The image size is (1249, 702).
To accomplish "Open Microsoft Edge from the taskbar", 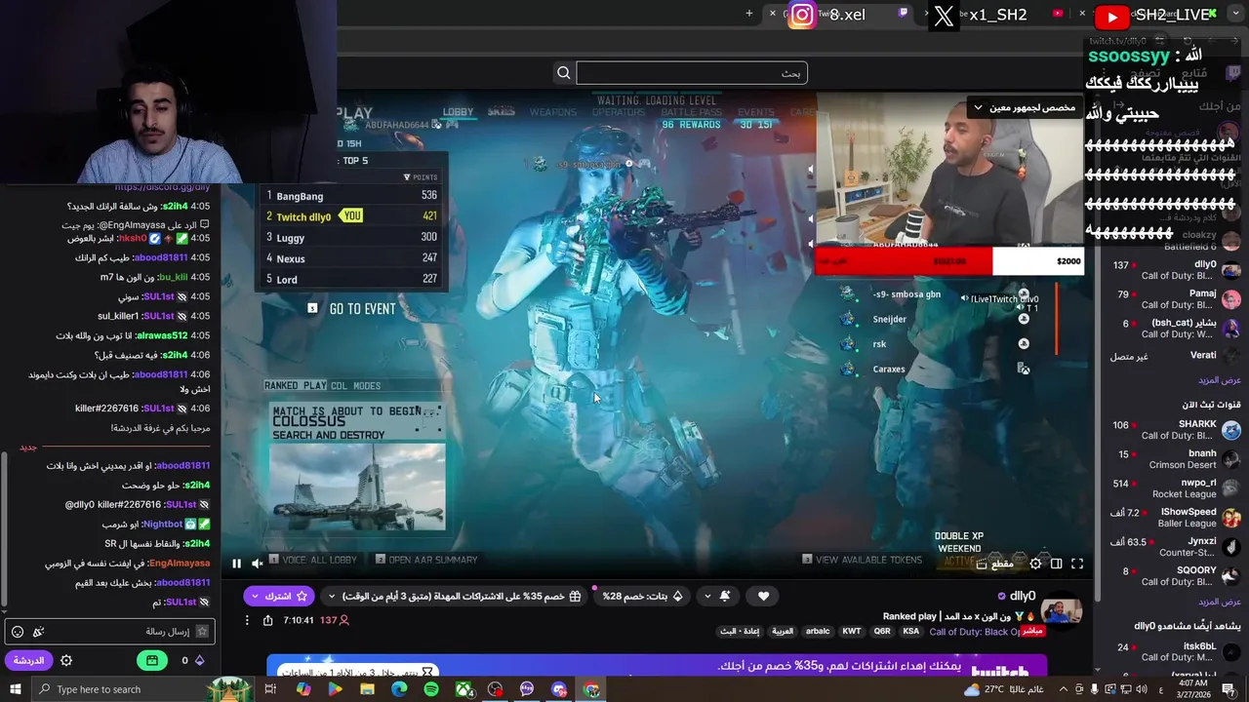I will coord(399,689).
